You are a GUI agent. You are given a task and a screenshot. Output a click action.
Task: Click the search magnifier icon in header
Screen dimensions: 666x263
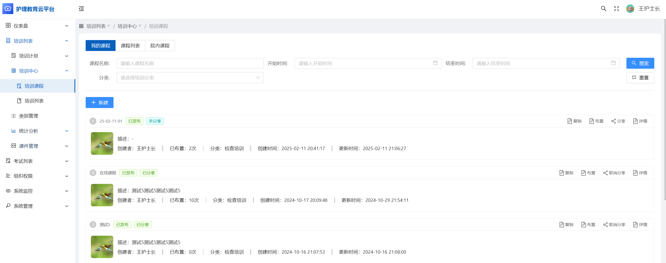tap(604, 9)
